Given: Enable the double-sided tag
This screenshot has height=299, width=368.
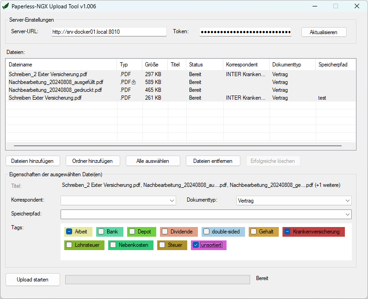Looking at the screenshot, I should [206, 232].
